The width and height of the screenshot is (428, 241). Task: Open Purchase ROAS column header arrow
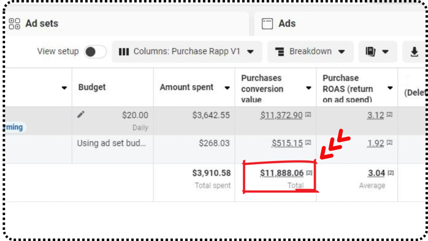(x=390, y=88)
